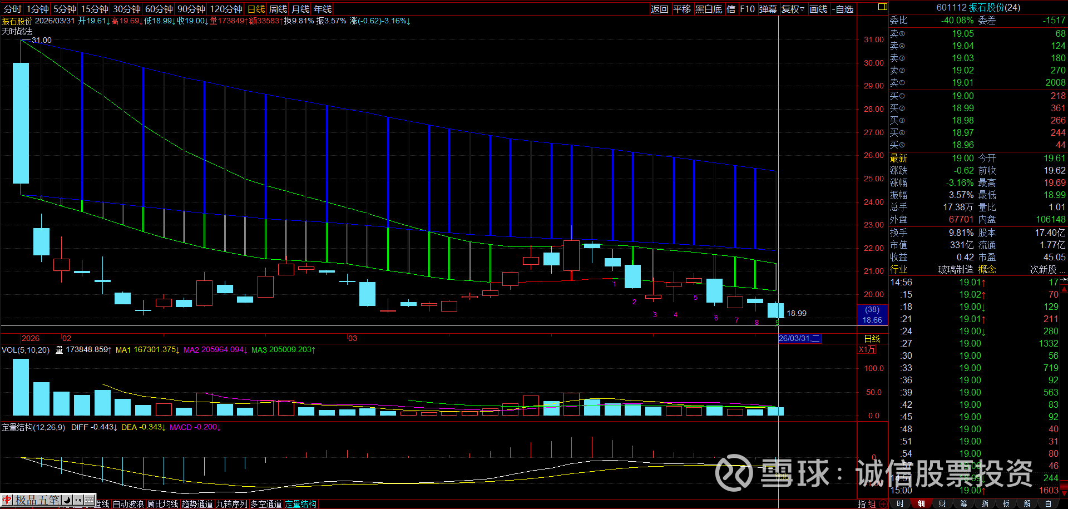Switch to 月线 monthly chart

click(x=300, y=9)
